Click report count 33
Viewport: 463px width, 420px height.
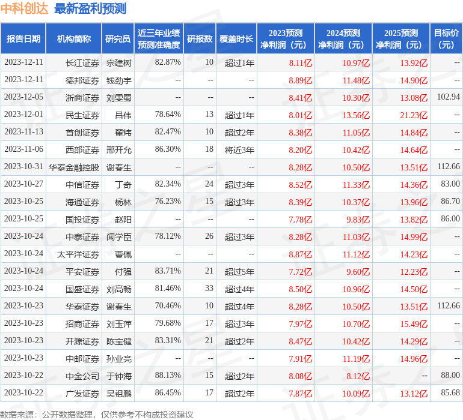click(x=209, y=288)
